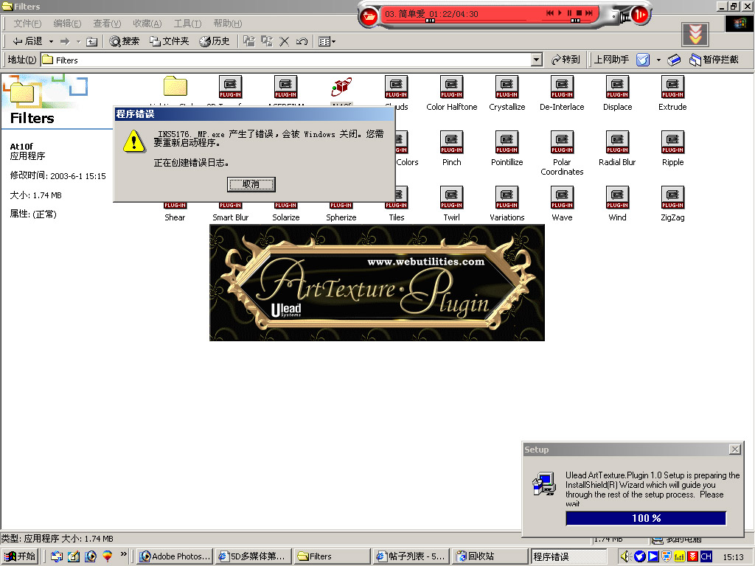Select the ZigZag plug-in icon

pos(672,198)
